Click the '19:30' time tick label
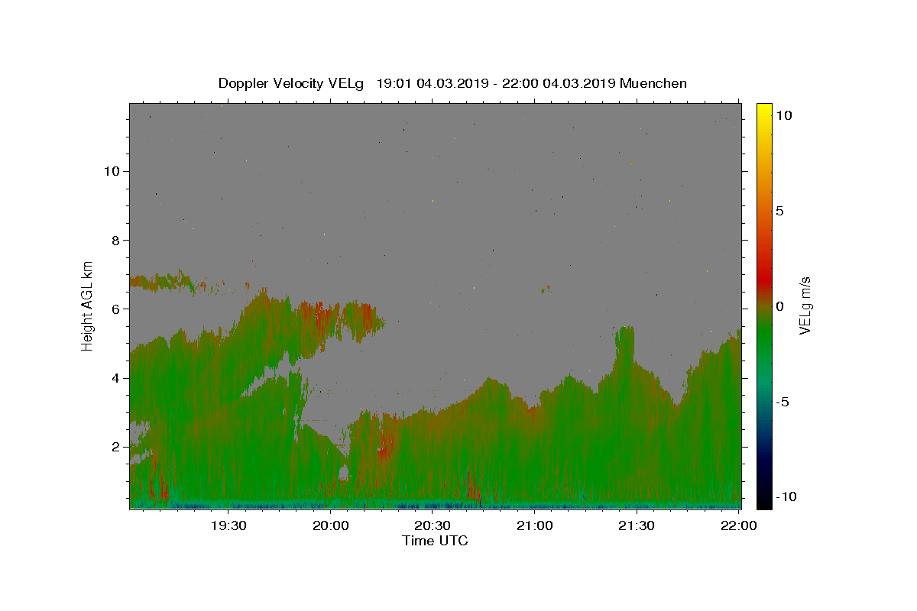 coord(228,525)
